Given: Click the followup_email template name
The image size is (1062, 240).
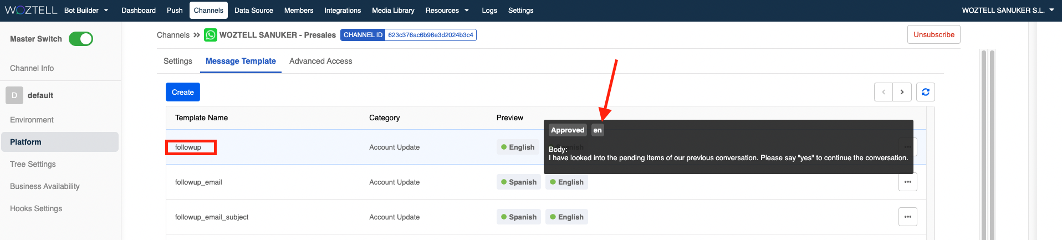Looking at the screenshot, I should click(198, 182).
